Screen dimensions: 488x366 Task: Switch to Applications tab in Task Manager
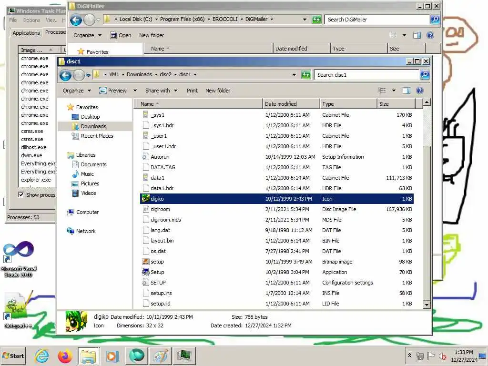[x=26, y=33]
